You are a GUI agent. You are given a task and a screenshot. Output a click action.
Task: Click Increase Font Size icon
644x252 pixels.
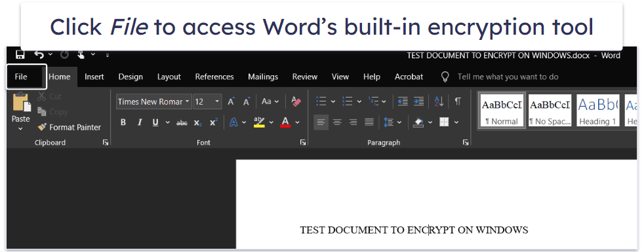click(x=231, y=101)
